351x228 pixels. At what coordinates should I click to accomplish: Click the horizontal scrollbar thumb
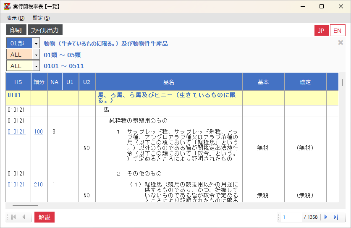point(25,206)
